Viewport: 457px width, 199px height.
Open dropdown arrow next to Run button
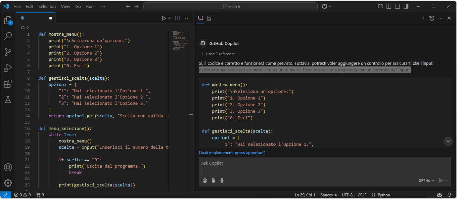pyautogui.click(x=170, y=19)
